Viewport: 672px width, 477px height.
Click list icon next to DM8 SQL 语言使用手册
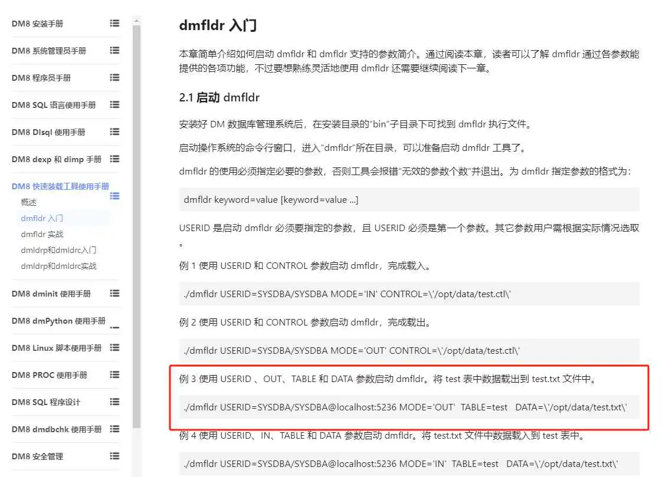point(114,105)
